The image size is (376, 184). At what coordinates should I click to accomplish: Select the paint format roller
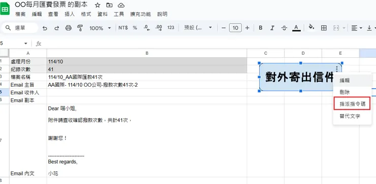[x=80, y=28]
